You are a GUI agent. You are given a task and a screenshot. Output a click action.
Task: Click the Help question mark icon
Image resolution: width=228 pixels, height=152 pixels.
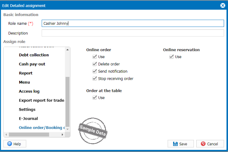(10, 144)
